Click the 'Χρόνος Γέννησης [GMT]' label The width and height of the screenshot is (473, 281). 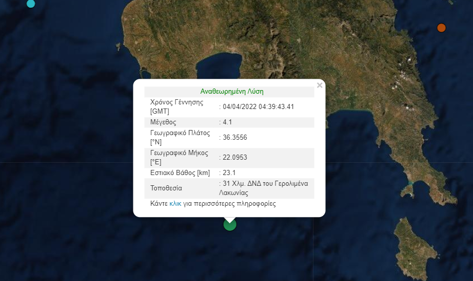click(x=177, y=106)
